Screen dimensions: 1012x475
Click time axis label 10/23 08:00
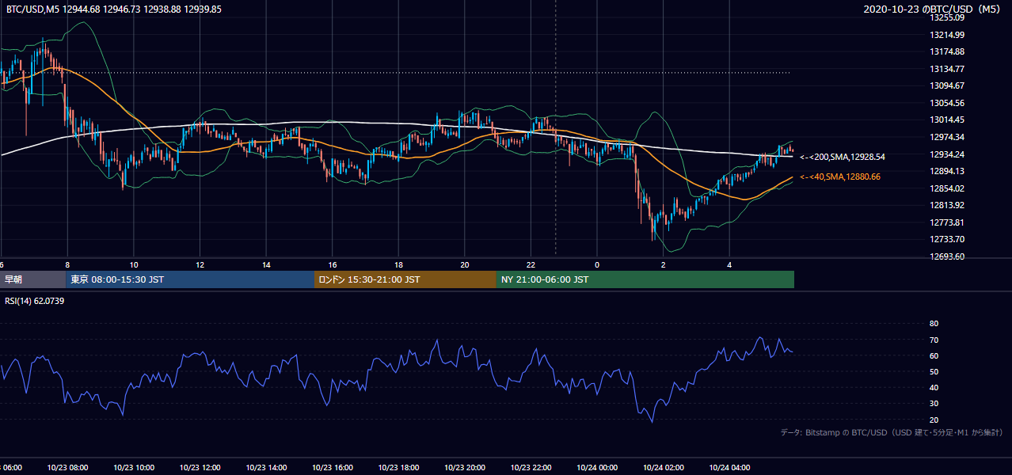pyautogui.click(x=67, y=468)
